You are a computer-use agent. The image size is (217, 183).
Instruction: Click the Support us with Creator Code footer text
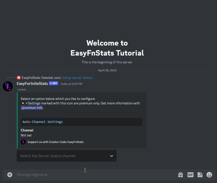[x=55, y=142]
